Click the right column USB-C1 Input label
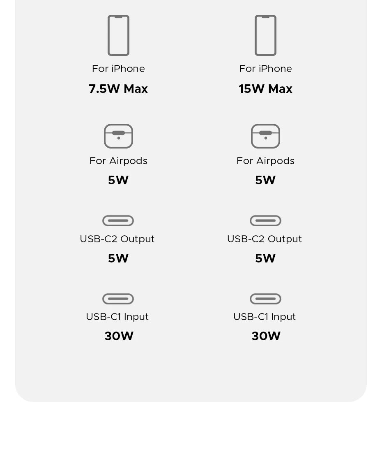Image resolution: width=382 pixels, height=462 pixels. coord(265,317)
